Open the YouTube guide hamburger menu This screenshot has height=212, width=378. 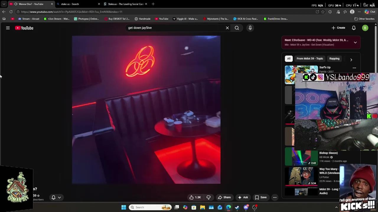point(8,28)
